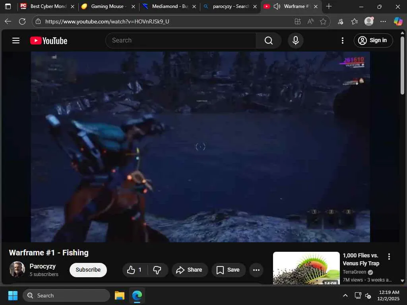Close the Warframe tab

(316, 7)
